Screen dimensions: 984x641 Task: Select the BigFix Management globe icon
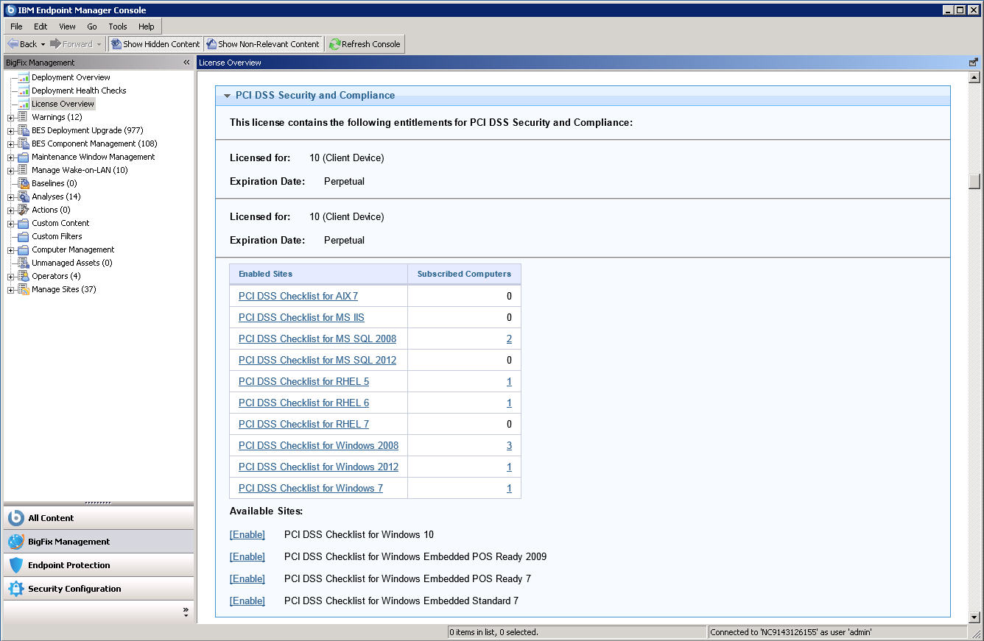click(x=15, y=541)
